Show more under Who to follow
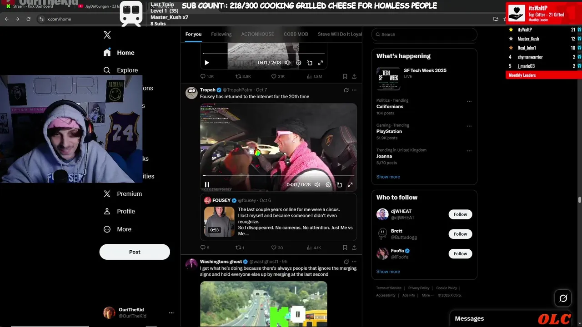 tap(388, 272)
